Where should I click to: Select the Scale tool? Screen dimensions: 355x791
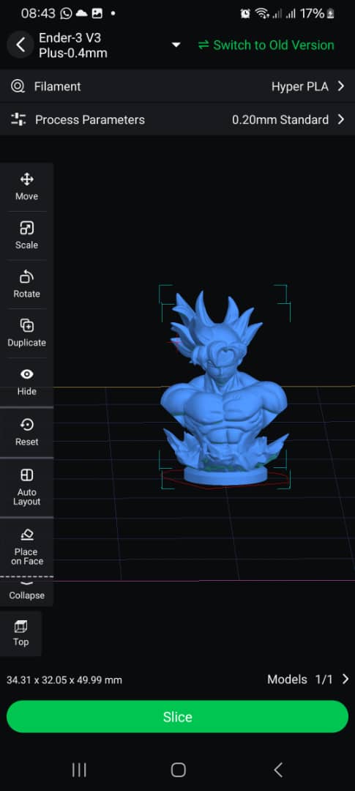click(27, 236)
